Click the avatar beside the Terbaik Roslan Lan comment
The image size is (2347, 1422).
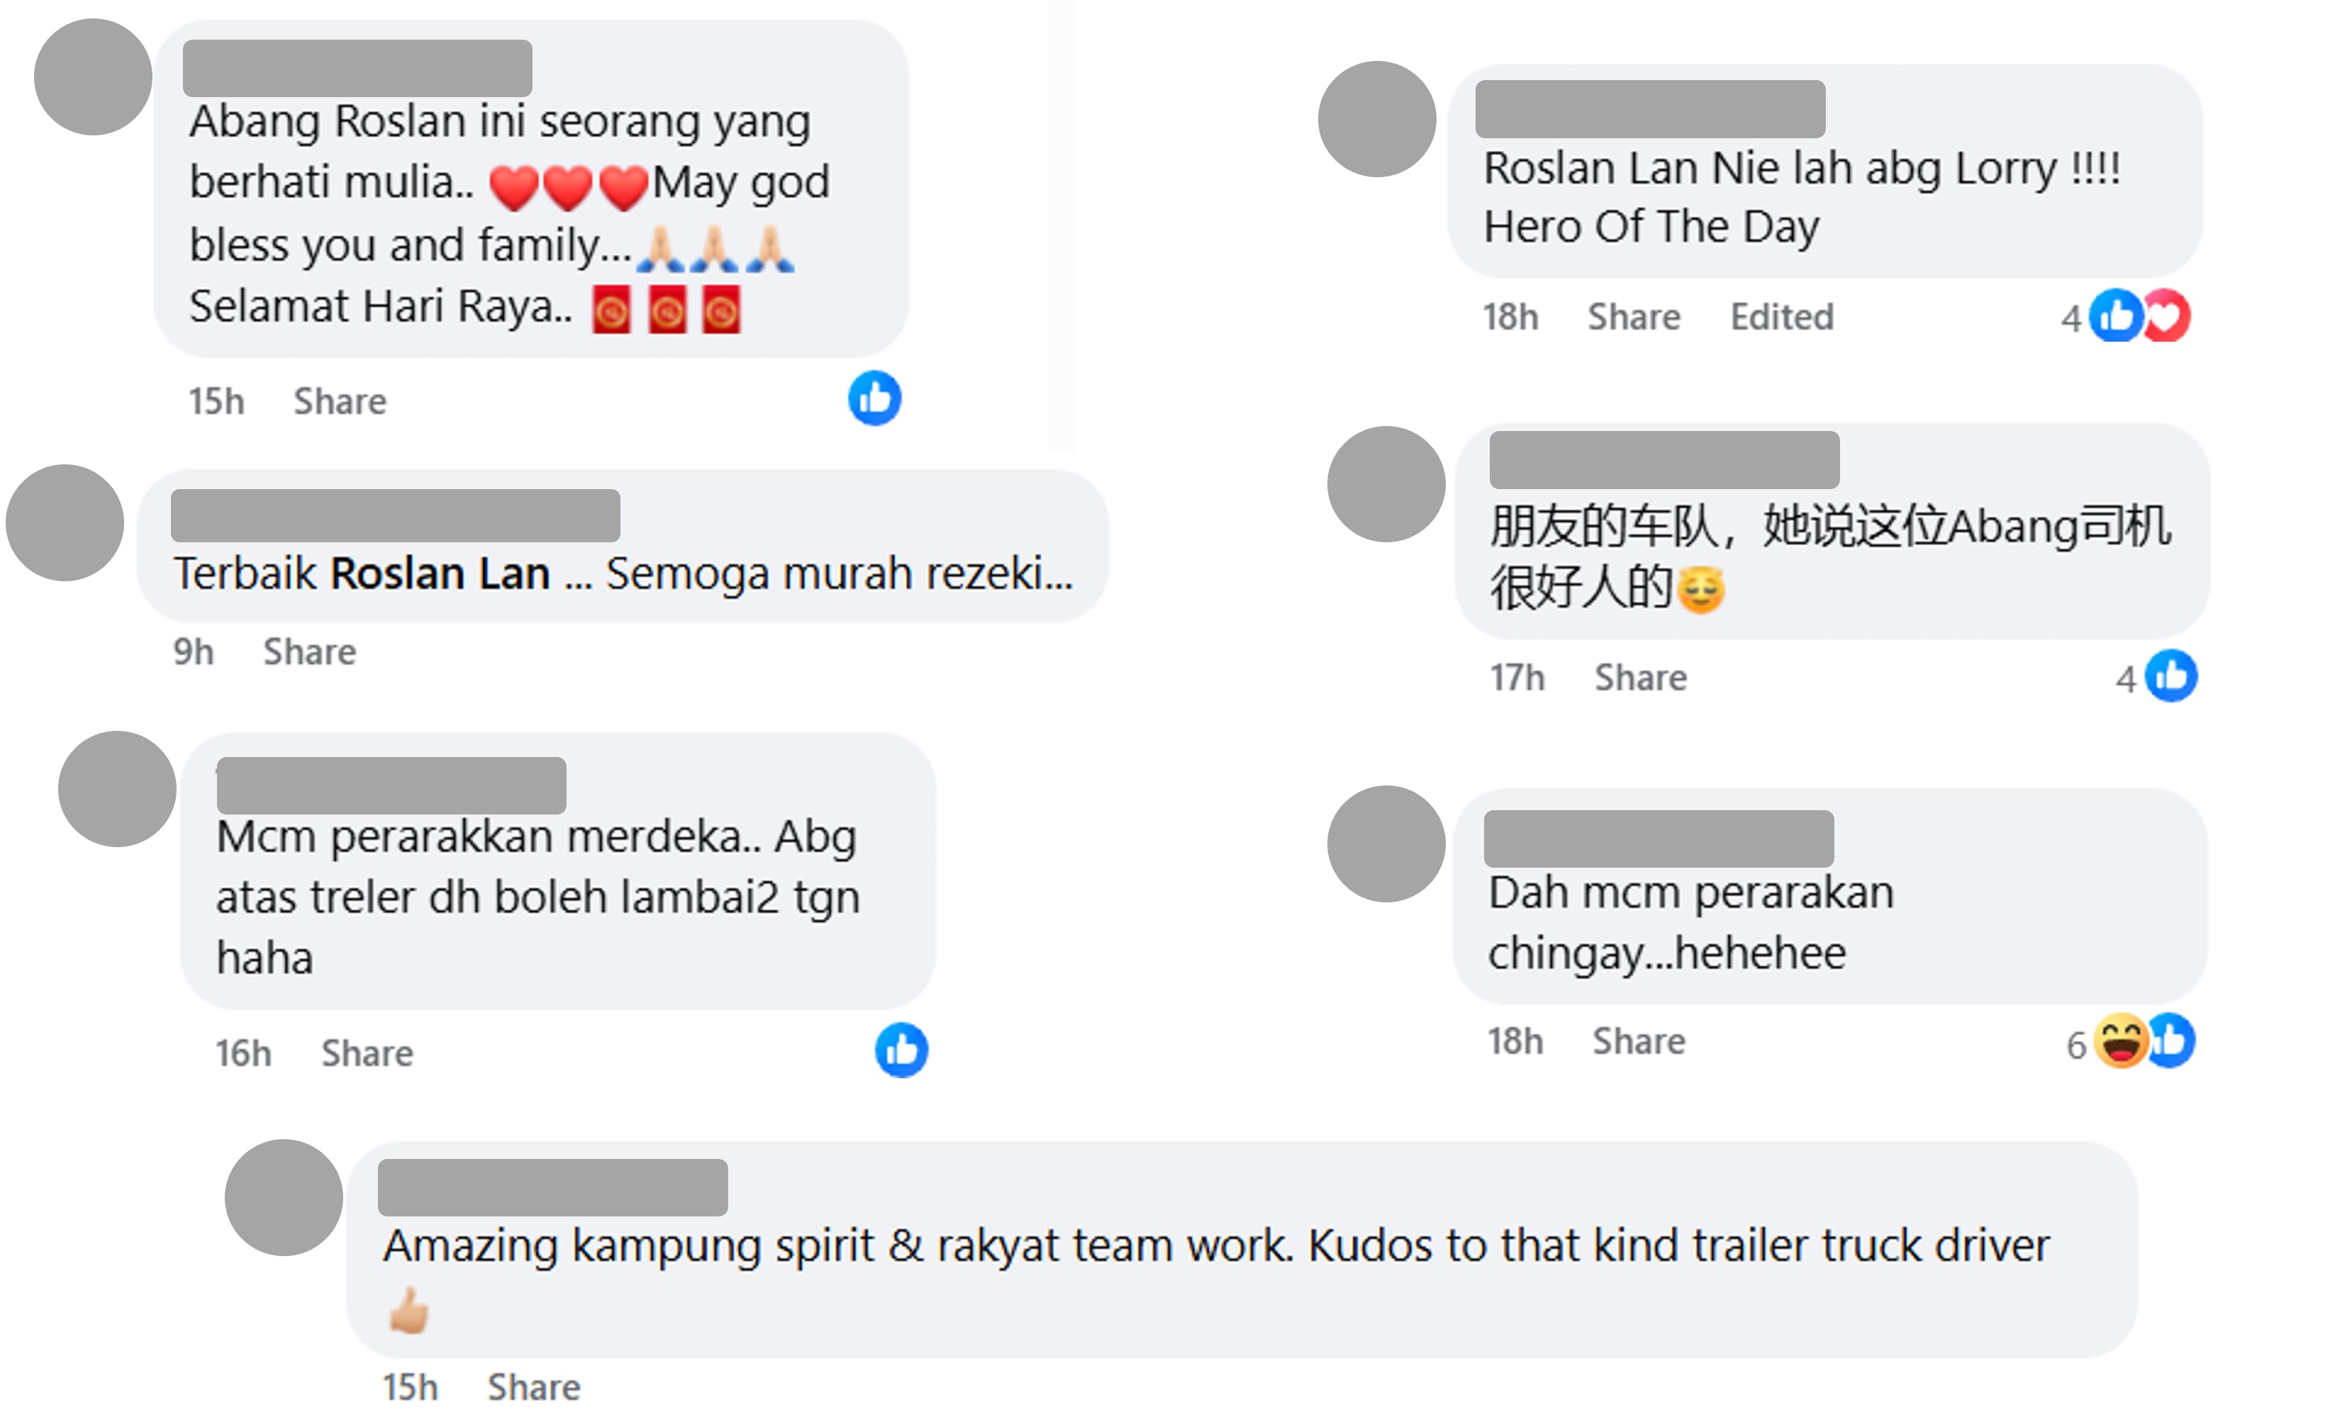pos(65,522)
